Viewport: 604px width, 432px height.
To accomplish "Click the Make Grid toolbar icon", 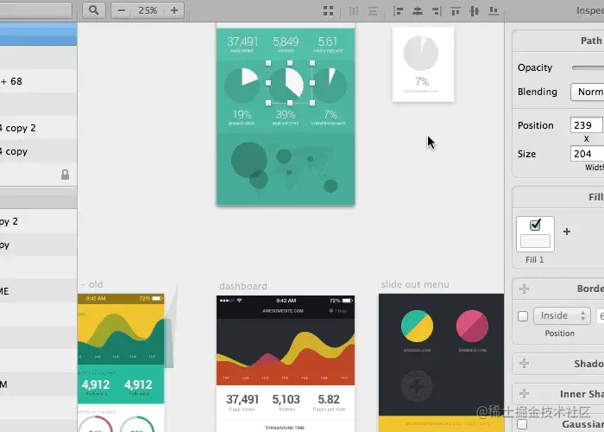I will coord(328,10).
